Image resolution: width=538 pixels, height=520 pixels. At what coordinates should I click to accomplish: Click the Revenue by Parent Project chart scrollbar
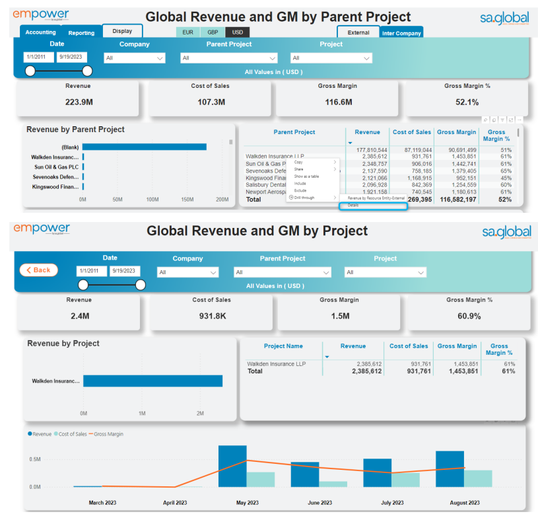231,142
